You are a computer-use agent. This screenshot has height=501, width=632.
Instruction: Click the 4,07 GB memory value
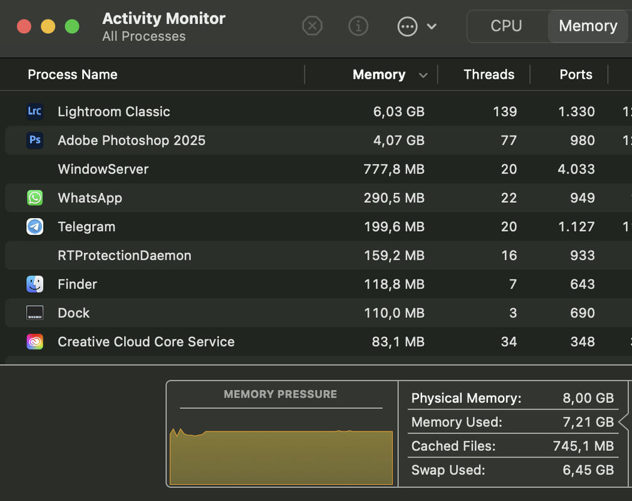coord(398,140)
